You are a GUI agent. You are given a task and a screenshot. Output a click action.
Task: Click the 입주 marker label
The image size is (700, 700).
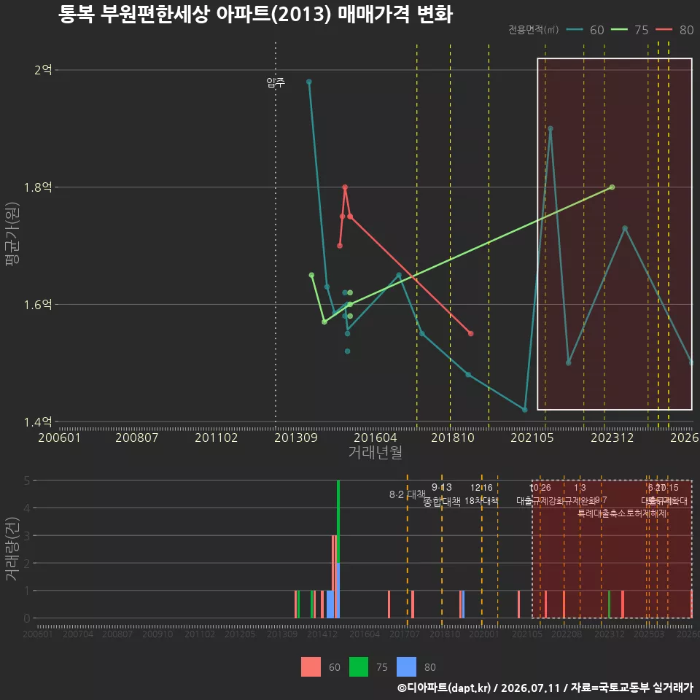[x=276, y=82]
